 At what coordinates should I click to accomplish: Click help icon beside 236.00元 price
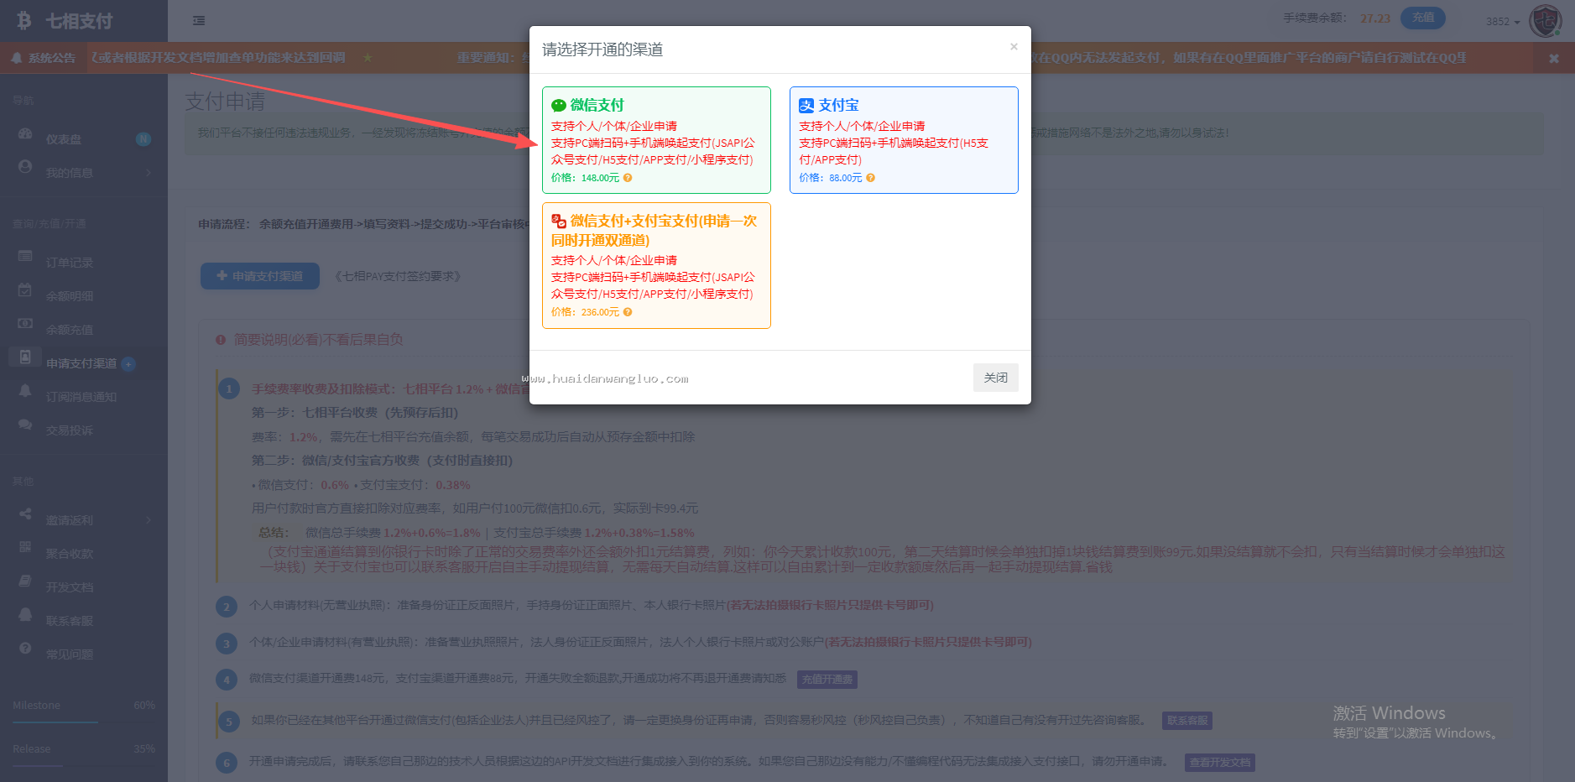(628, 312)
